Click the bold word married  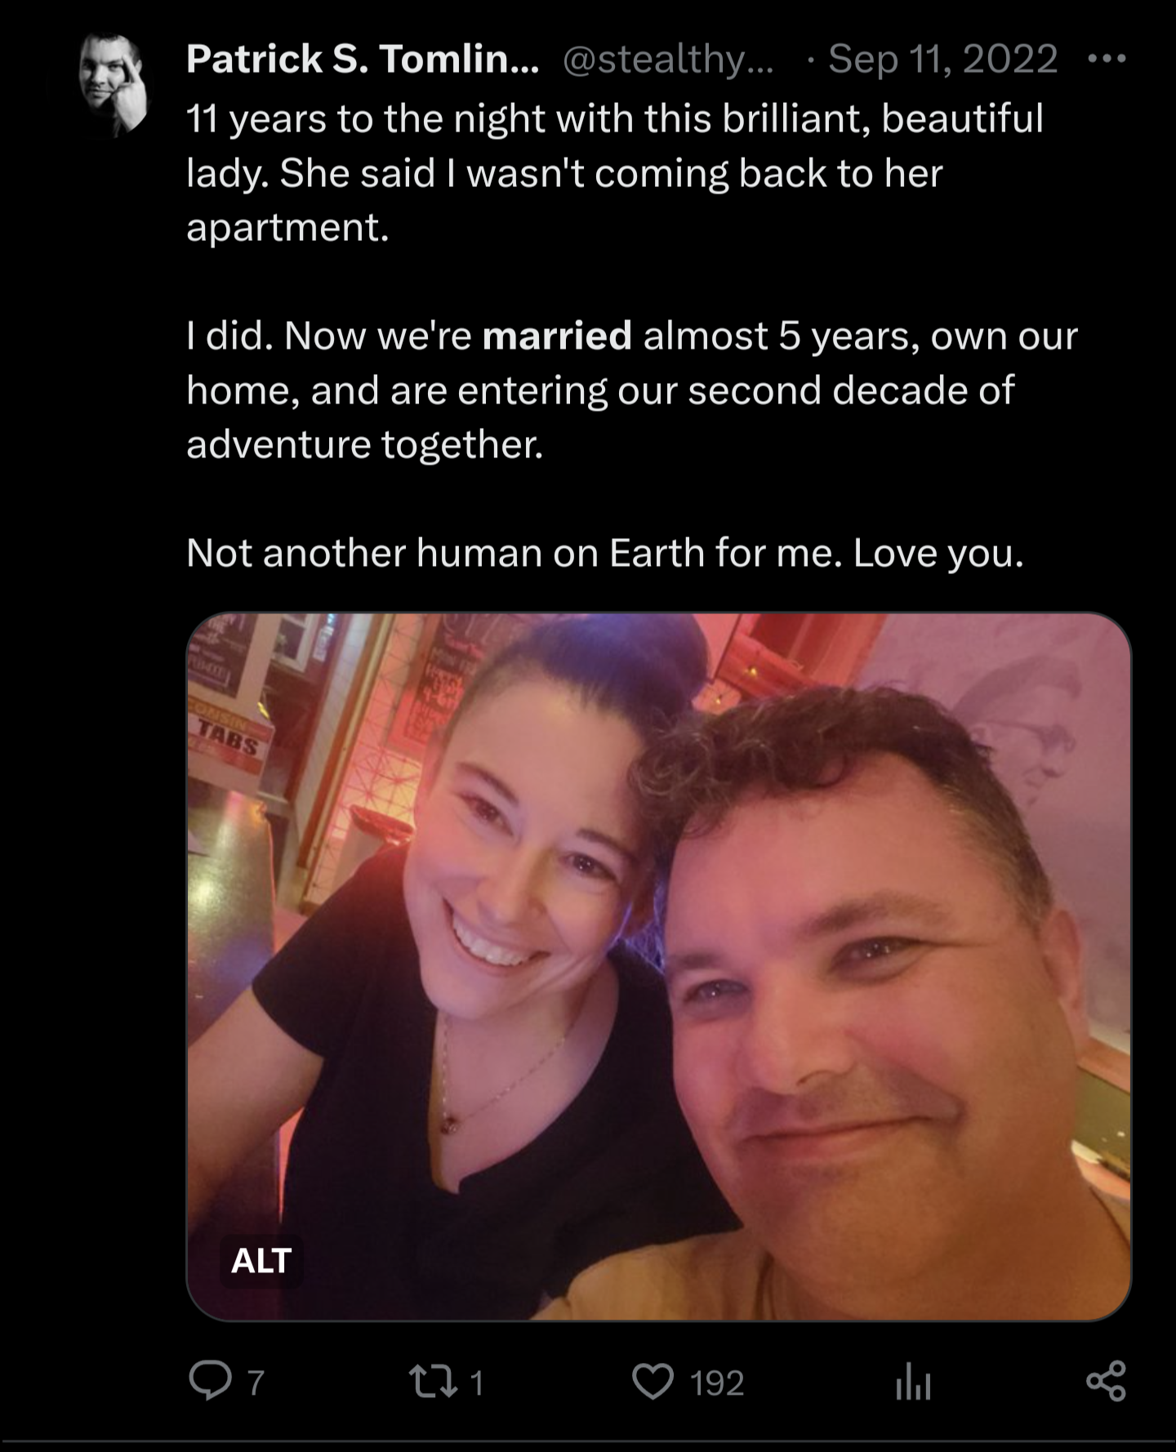pyautogui.click(x=557, y=336)
